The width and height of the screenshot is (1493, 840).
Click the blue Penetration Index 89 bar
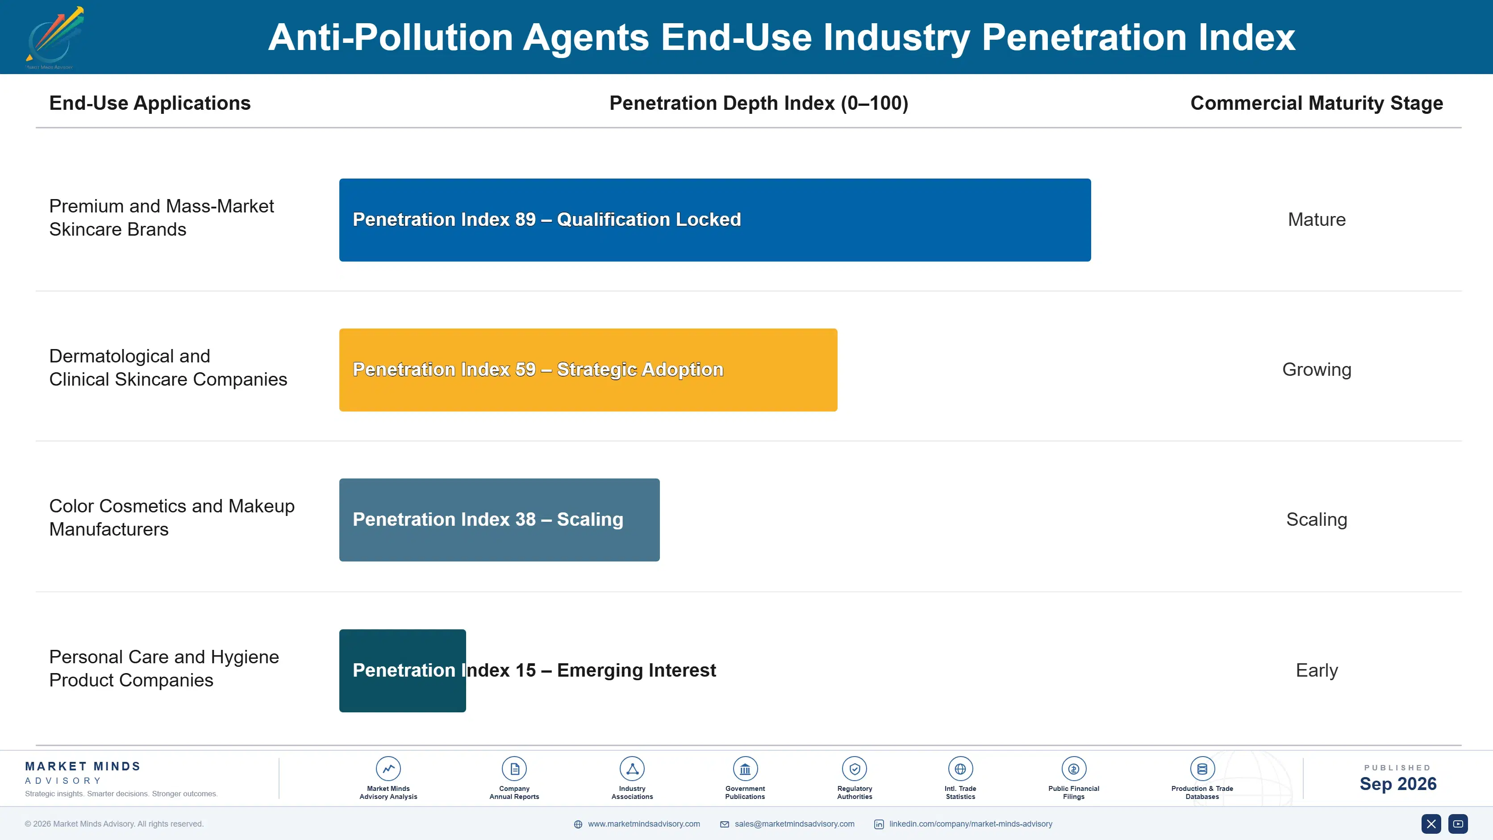(x=715, y=220)
